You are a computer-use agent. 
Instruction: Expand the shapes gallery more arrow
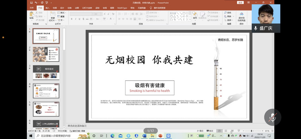[190, 20]
